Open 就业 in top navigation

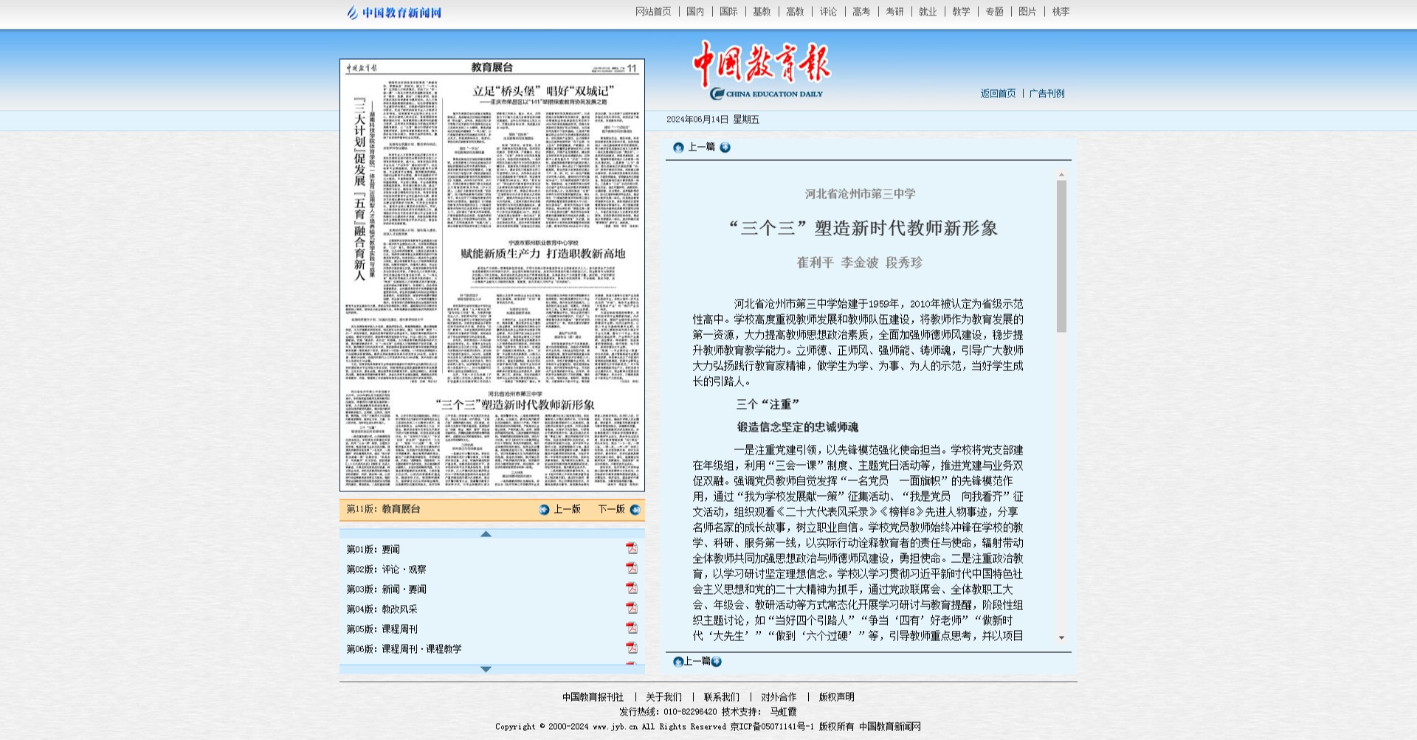coord(928,12)
